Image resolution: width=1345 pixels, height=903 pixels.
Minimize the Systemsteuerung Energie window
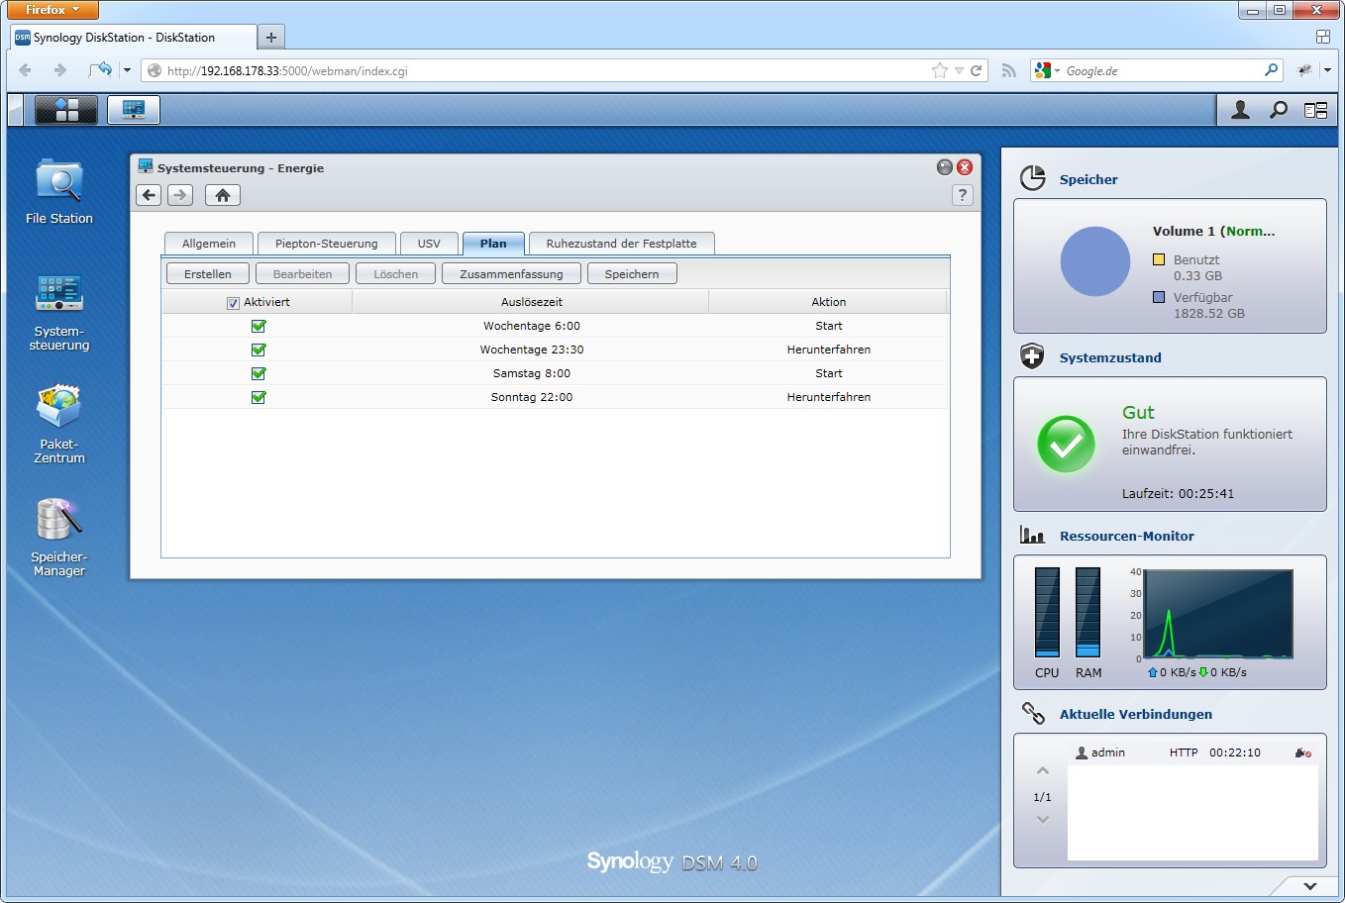[x=944, y=167]
